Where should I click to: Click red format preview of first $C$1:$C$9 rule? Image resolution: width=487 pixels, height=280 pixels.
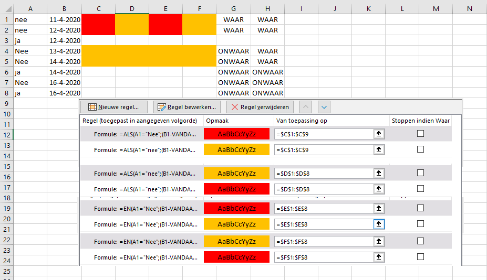pos(236,134)
